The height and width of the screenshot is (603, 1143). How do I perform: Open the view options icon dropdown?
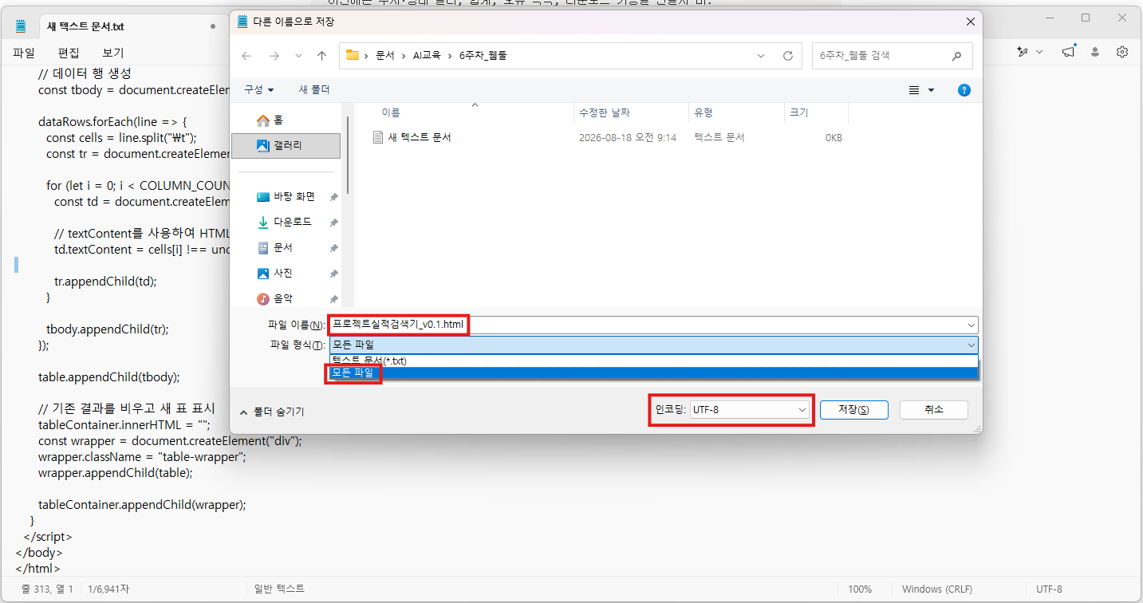tap(921, 90)
